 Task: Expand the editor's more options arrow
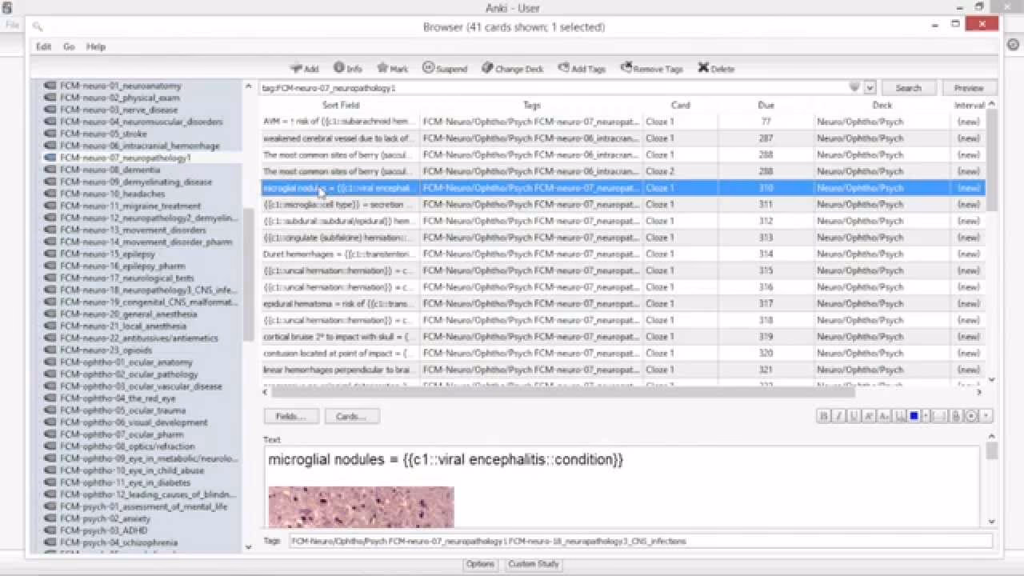[986, 416]
